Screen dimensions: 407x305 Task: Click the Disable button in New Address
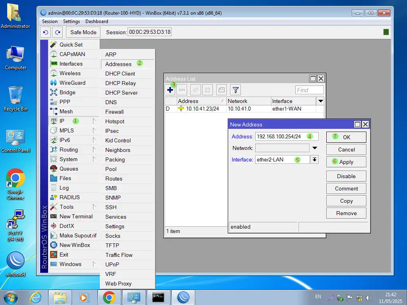(x=346, y=176)
